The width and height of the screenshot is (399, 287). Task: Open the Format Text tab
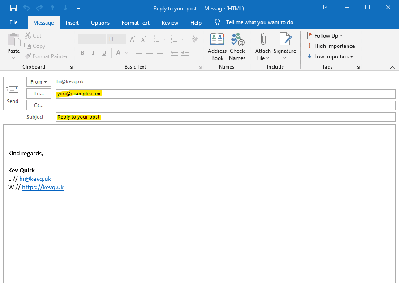tap(135, 22)
